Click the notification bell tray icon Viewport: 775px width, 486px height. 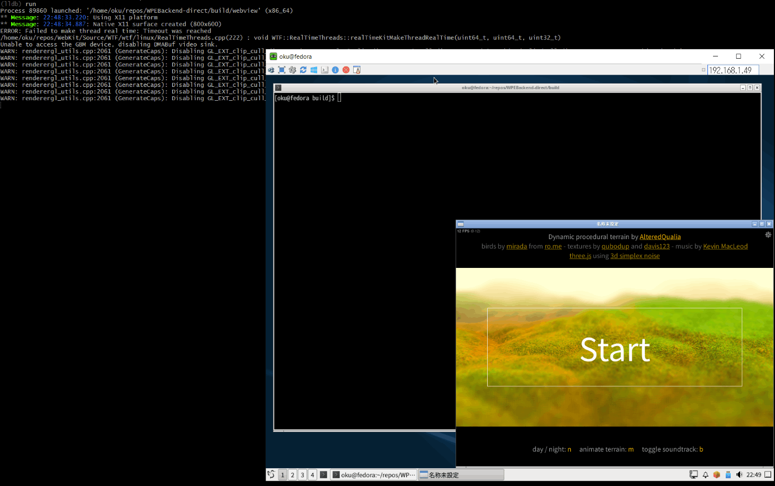(x=705, y=474)
